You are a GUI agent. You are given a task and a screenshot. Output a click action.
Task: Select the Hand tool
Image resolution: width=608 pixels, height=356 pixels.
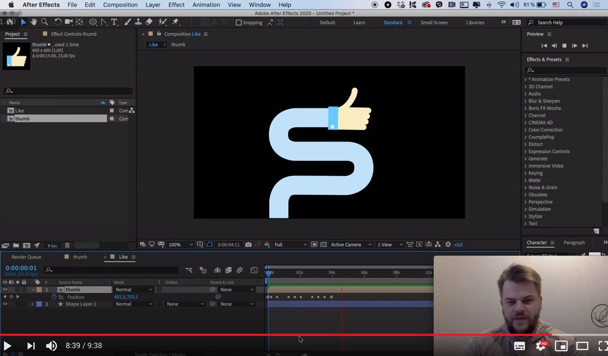click(34, 22)
